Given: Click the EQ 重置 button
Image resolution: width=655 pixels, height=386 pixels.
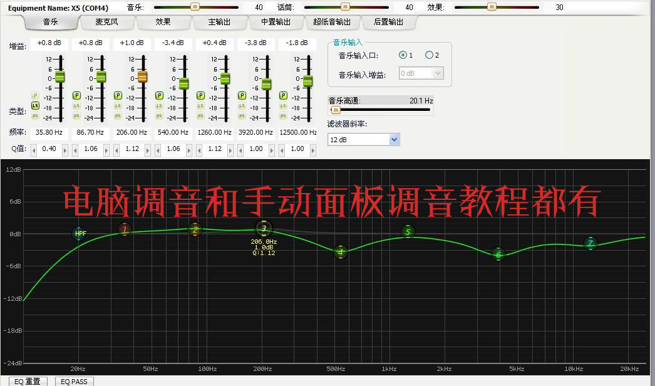Looking at the screenshot, I should pyautogui.click(x=27, y=380).
